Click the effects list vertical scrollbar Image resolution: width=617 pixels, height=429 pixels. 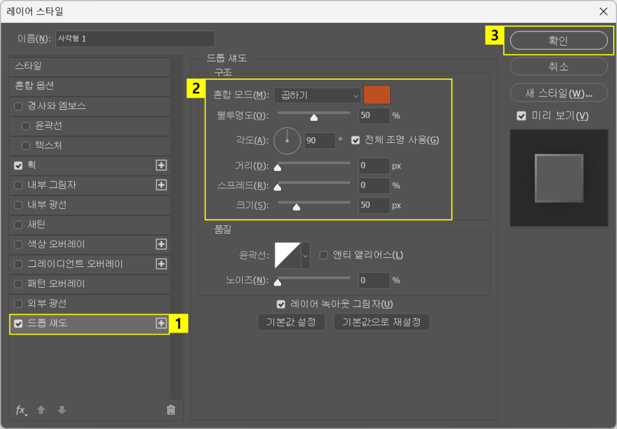(x=176, y=228)
